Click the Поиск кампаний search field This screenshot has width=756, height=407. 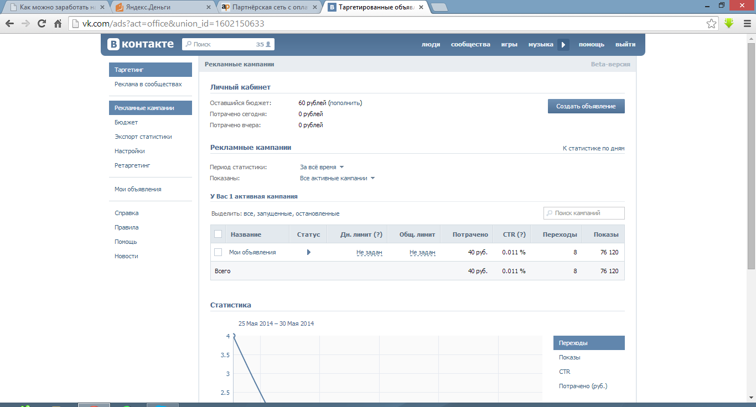click(x=584, y=213)
